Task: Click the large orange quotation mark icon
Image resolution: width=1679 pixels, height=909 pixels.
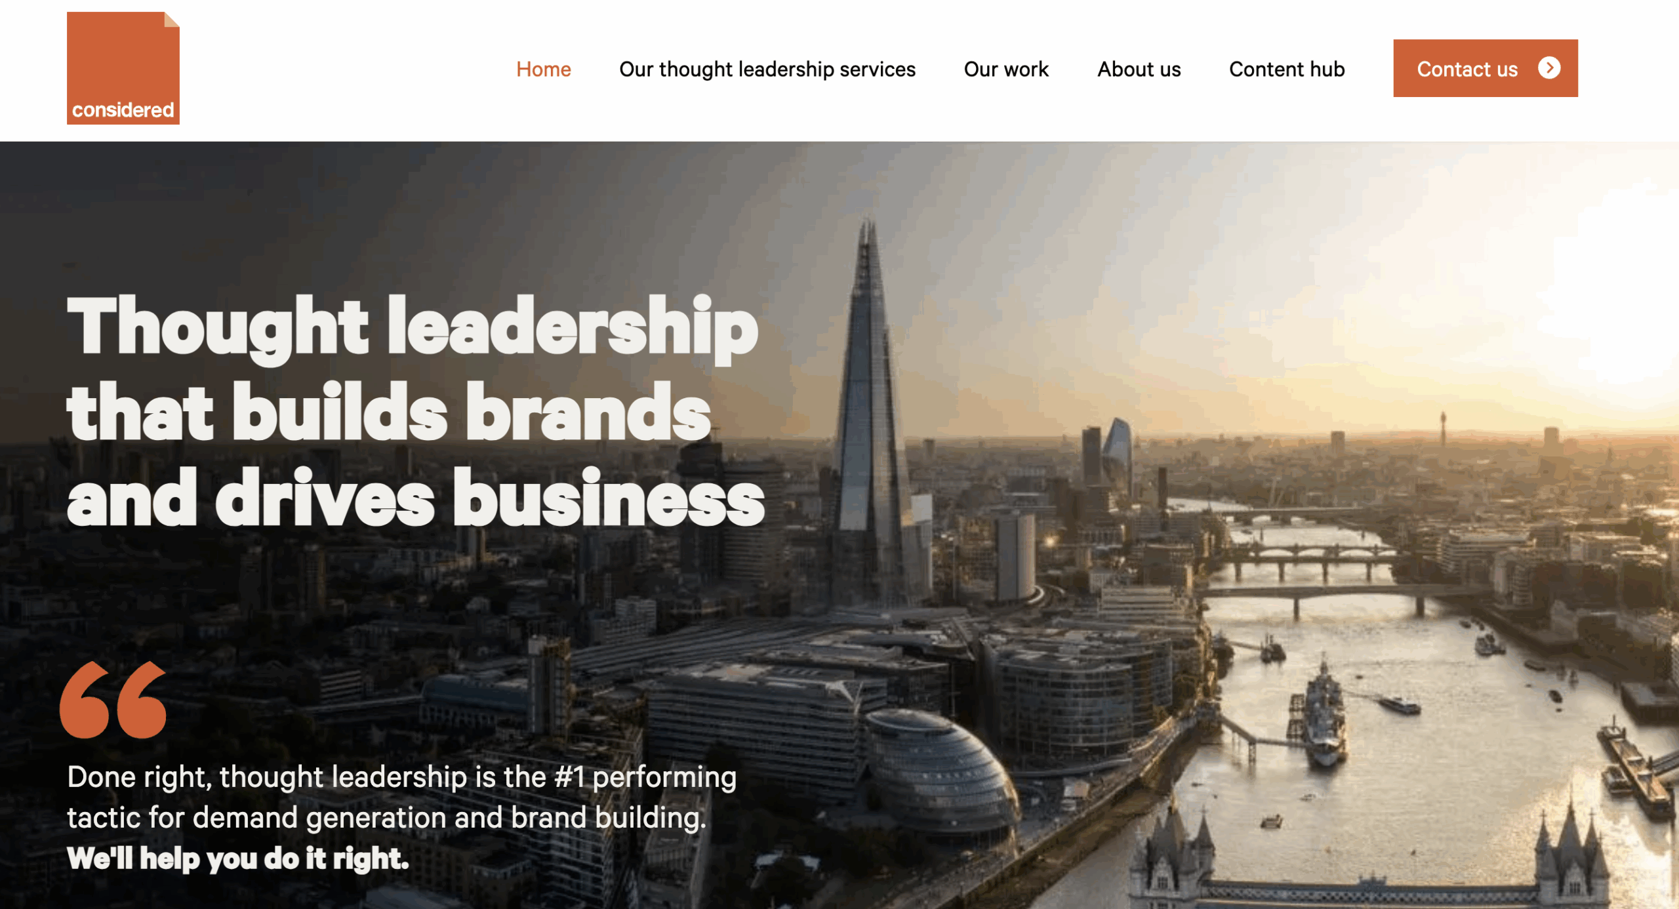Action: (113, 700)
